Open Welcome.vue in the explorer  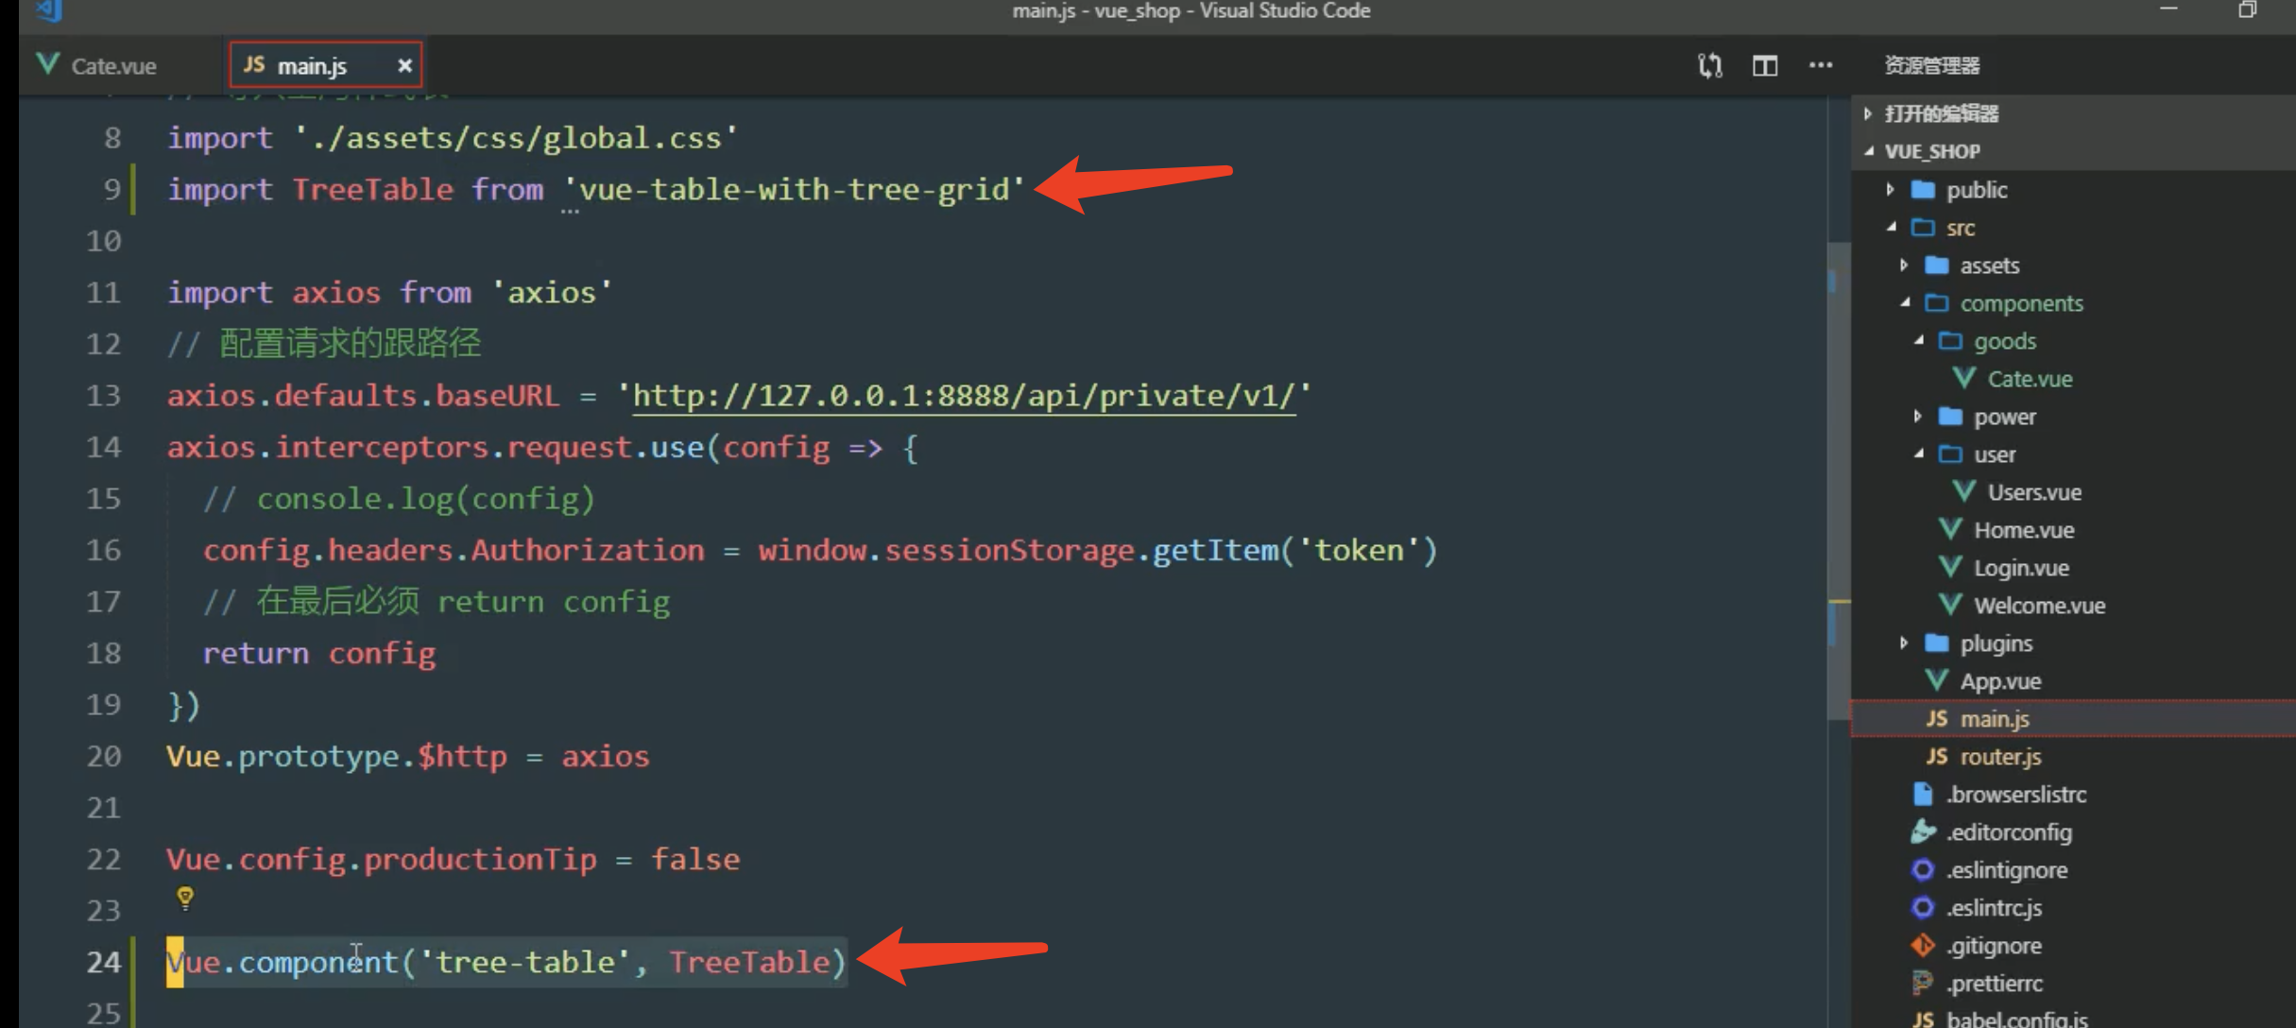(x=2039, y=606)
